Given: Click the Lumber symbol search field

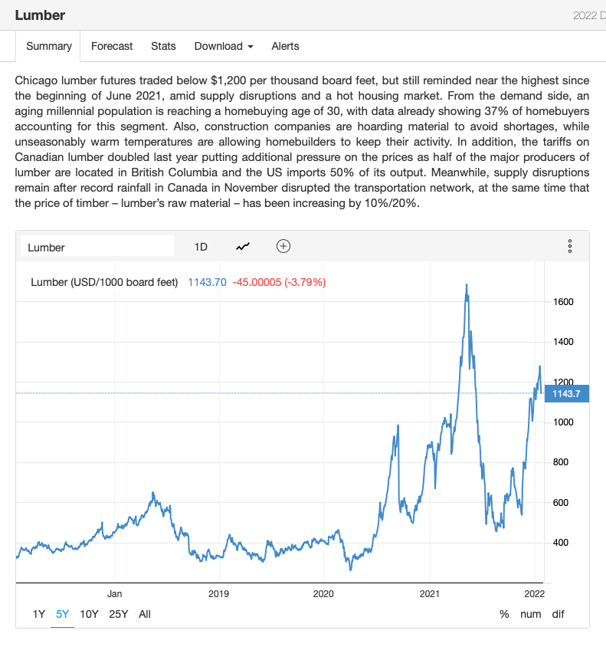Looking at the screenshot, I should tap(97, 247).
